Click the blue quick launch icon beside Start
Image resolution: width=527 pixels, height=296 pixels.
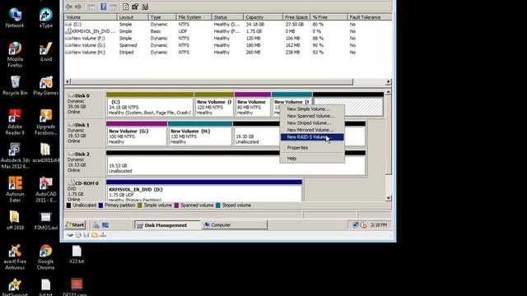coord(105,224)
